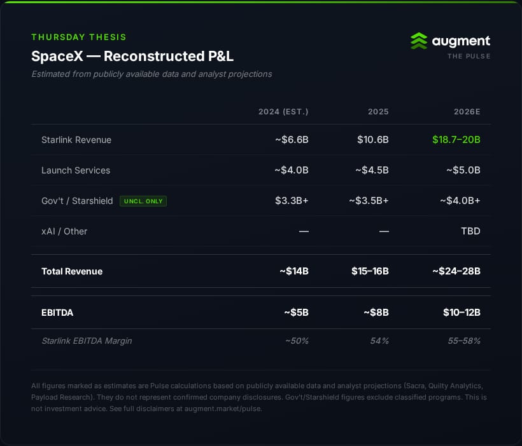Viewport: 522px width, 446px height.
Task: Click the '2024 (EST.)' column header
Action: pyautogui.click(x=283, y=112)
